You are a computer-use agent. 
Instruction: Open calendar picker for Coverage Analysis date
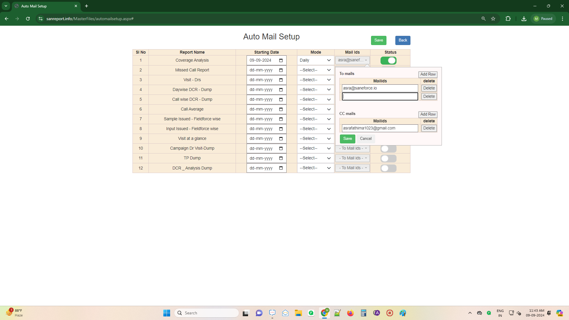281,60
